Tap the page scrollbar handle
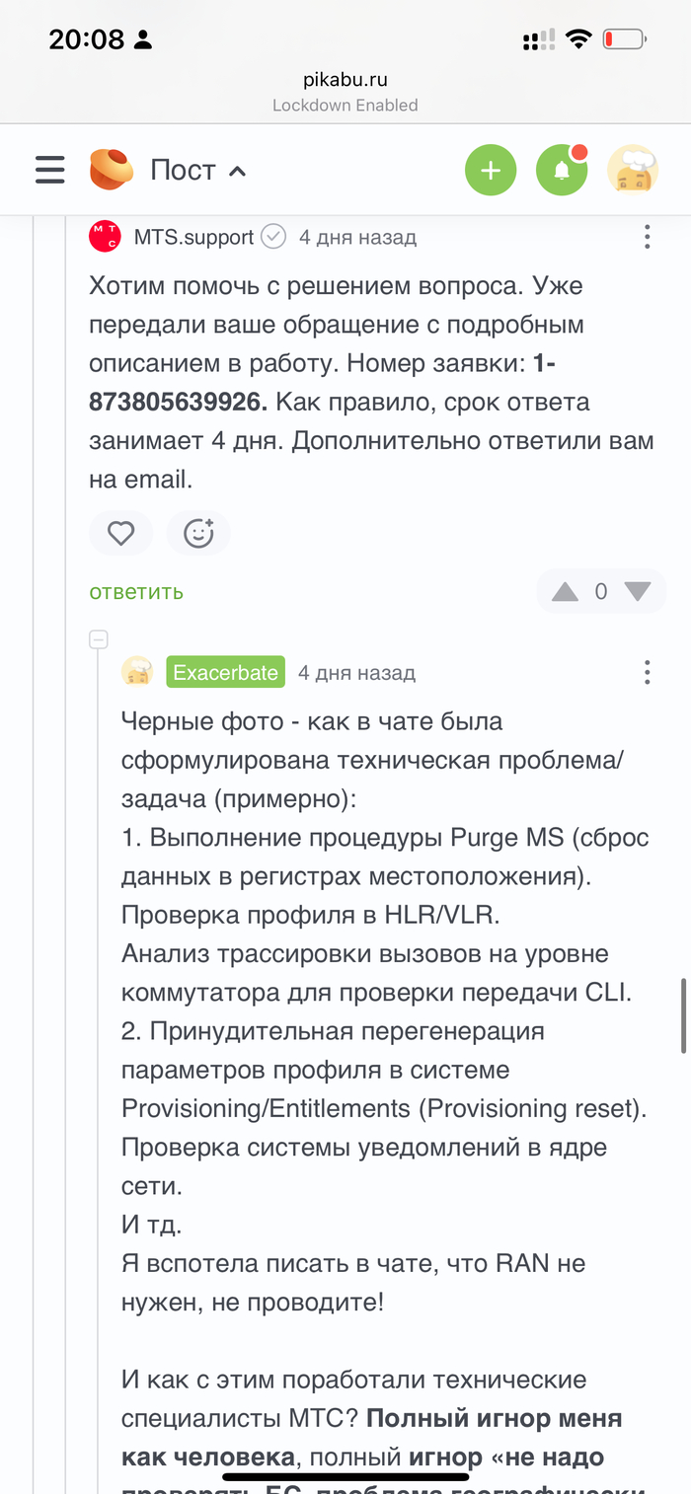 [683, 1016]
